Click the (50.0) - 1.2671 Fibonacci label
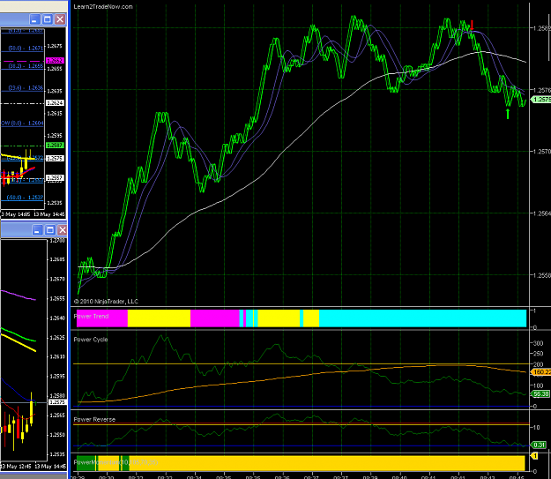Viewport: 551px width, 479px height. [26, 48]
